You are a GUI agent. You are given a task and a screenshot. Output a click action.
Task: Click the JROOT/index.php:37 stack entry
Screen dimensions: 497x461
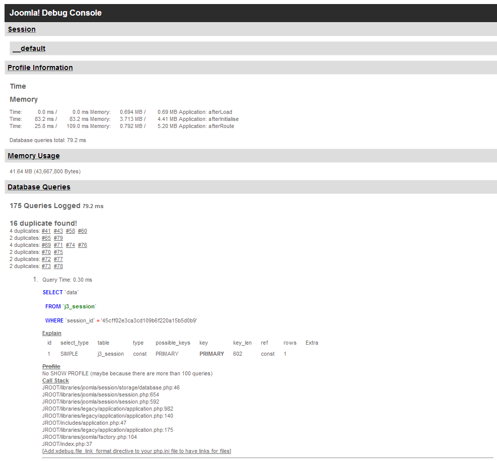pyautogui.click(x=67, y=444)
